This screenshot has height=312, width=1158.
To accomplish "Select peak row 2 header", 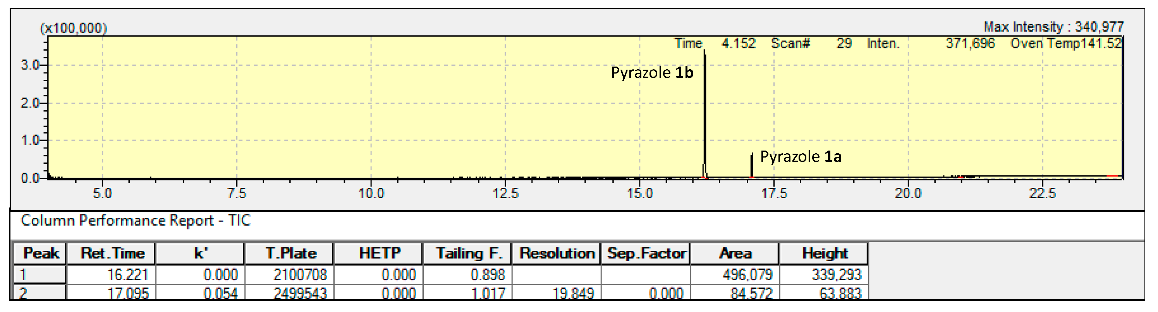I will point(40,293).
